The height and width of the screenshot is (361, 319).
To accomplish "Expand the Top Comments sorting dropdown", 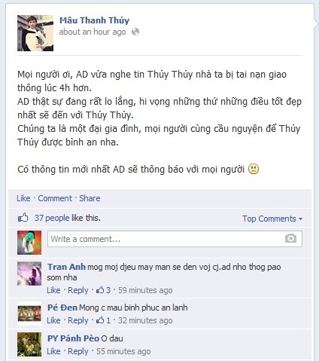I will coord(272,219).
